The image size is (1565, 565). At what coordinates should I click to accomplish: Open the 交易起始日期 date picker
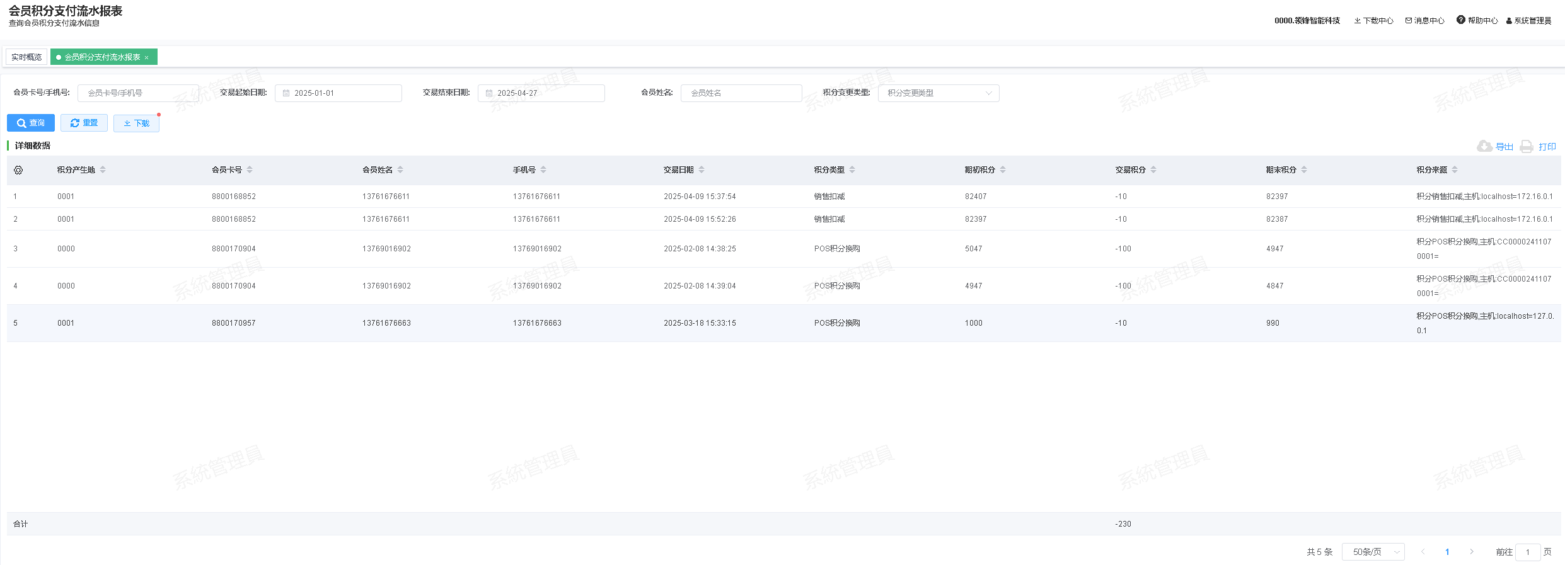(x=338, y=93)
